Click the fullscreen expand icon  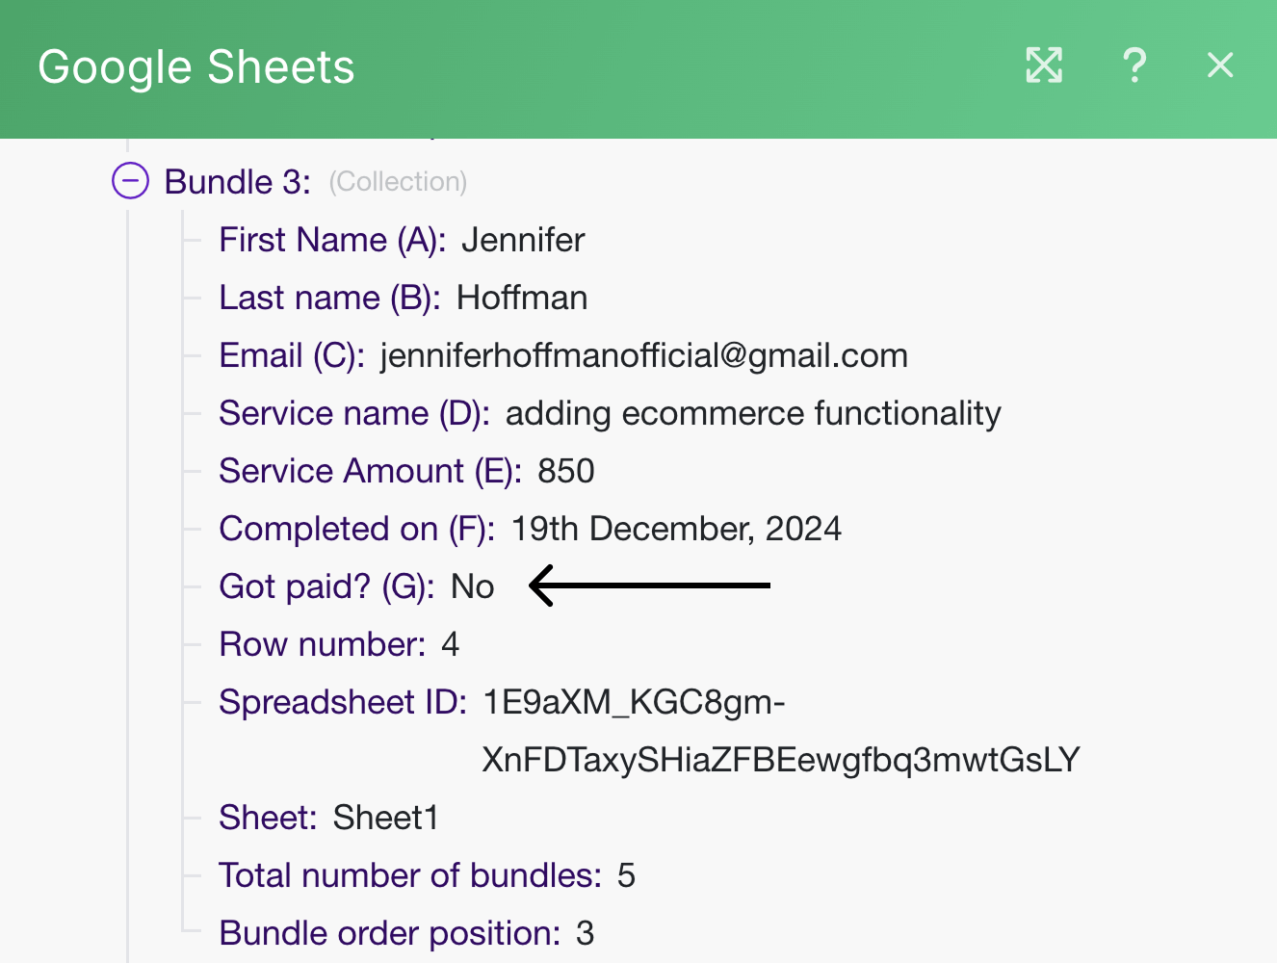1044,65
